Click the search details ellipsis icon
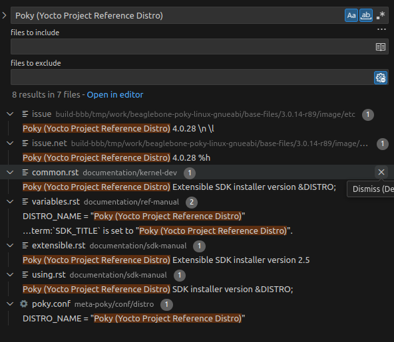Screen dimensions: 394x342 click(381, 29)
